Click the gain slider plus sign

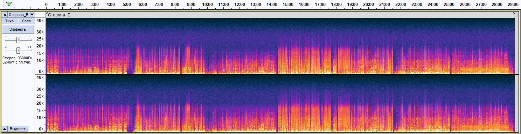coord(30,37)
